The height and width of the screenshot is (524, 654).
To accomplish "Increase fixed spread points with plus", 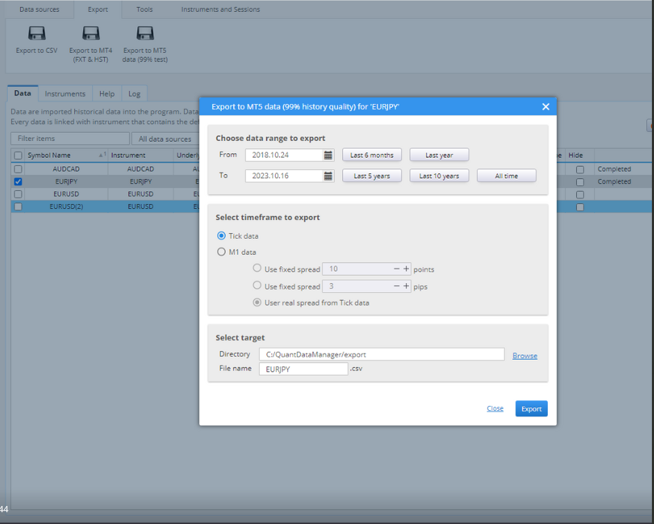I will (x=406, y=269).
